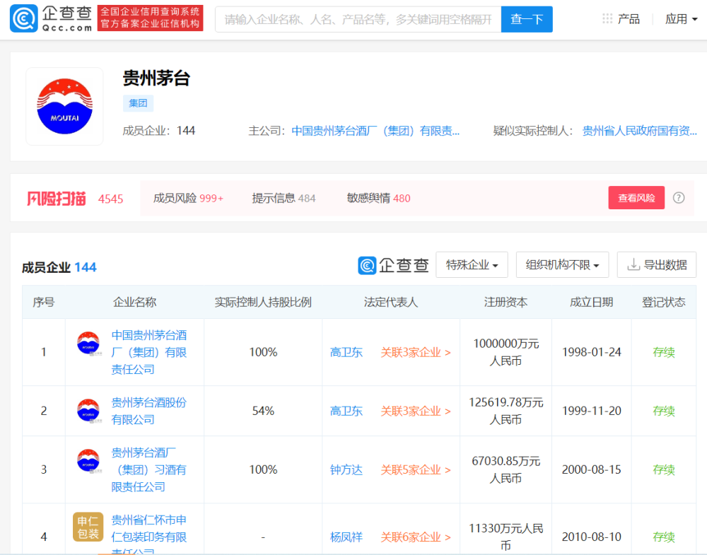Click the red 全国企业信用查询系统 banner

[x=150, y=18]
